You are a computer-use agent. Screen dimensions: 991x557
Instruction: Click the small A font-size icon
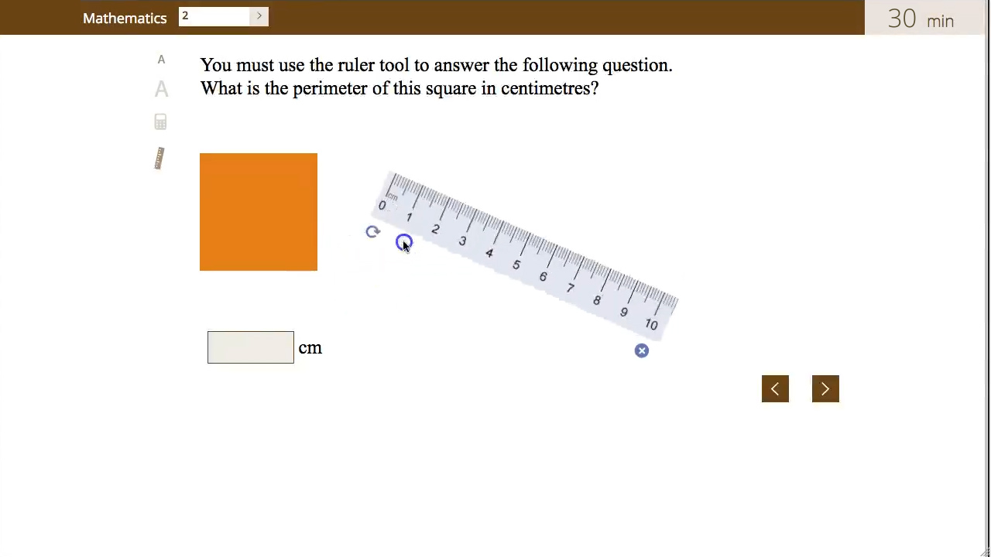coord(161,60)
